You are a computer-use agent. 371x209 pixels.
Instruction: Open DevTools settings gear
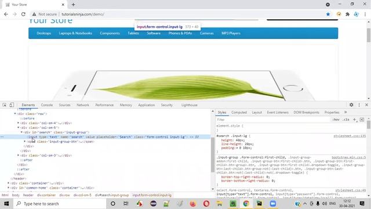click(x=351, y=105)
